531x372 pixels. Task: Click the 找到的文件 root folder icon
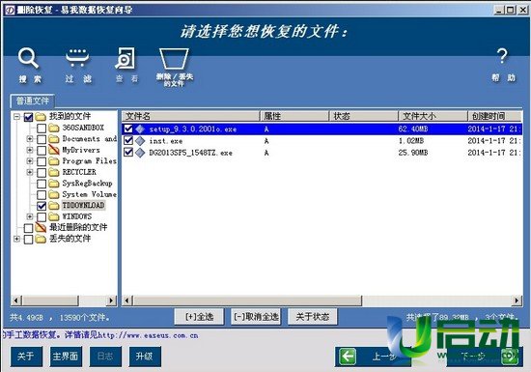point(41,117)
